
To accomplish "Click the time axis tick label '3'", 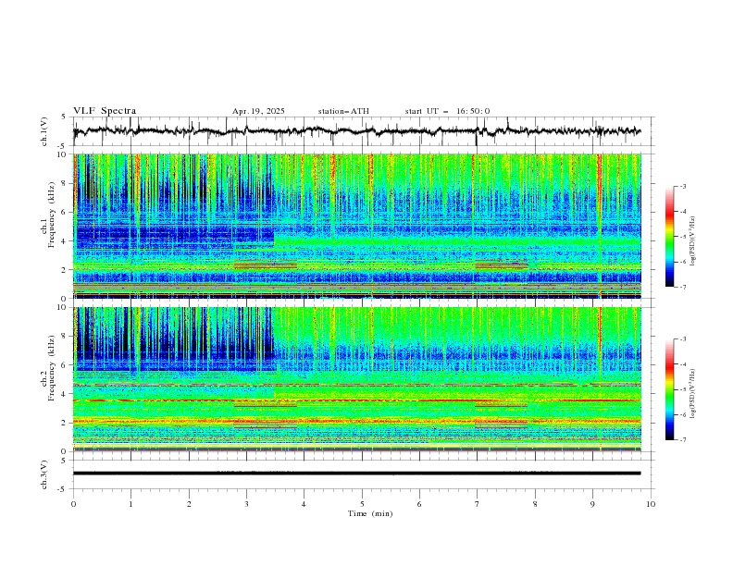I will (x=246, y=504).
